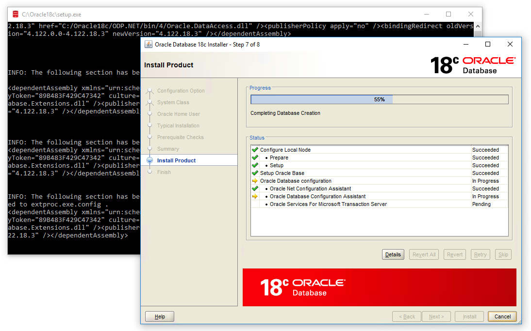Click the Configuration Option step marker
This screenshot has width=531, height=331.
[149, 91]
